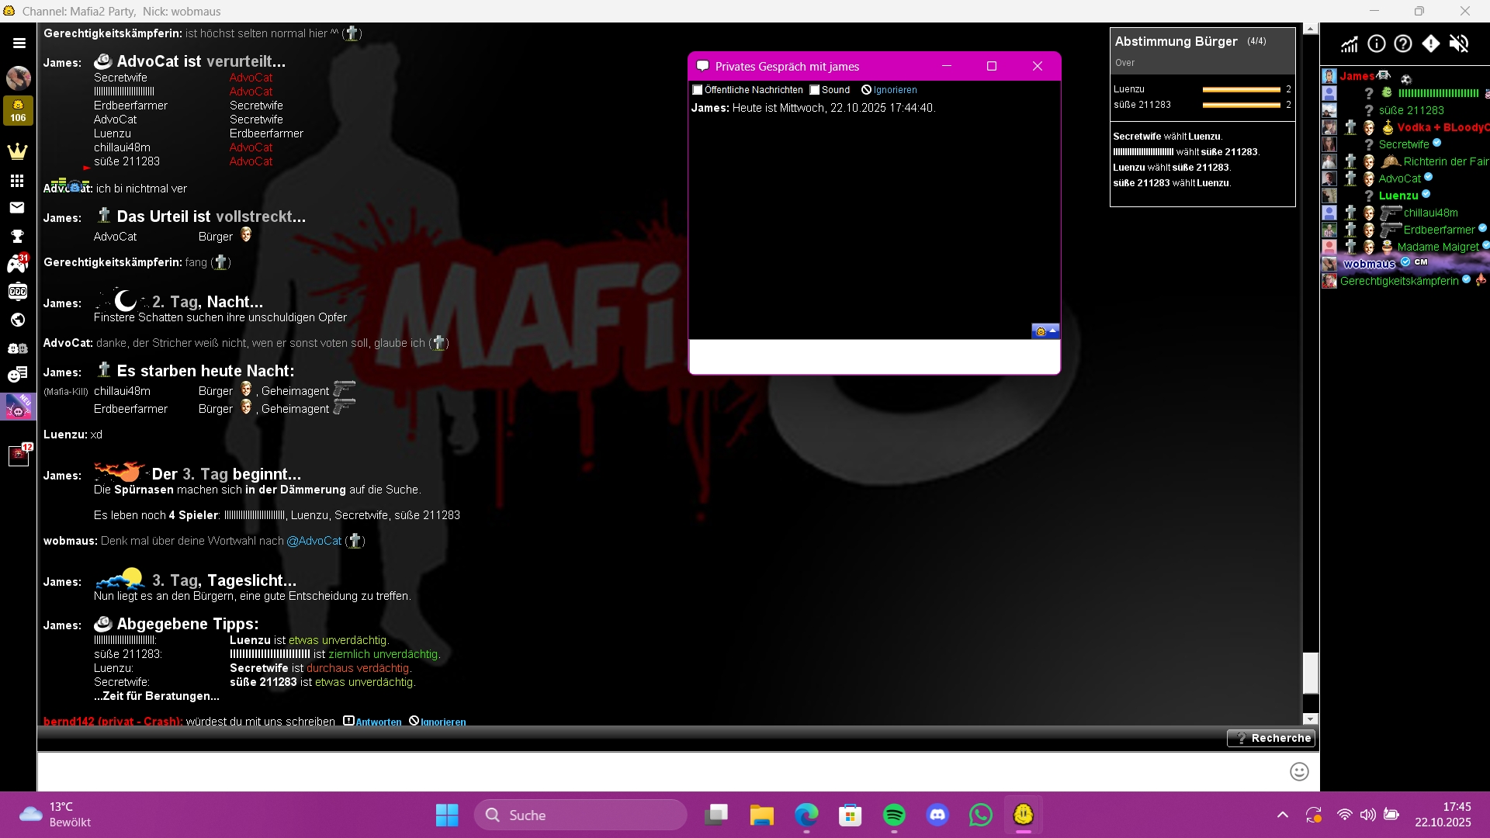This screenshot has height=838, width=1490.
Task: Click the help question mark icon
Action: click(x=1402, y=44)
